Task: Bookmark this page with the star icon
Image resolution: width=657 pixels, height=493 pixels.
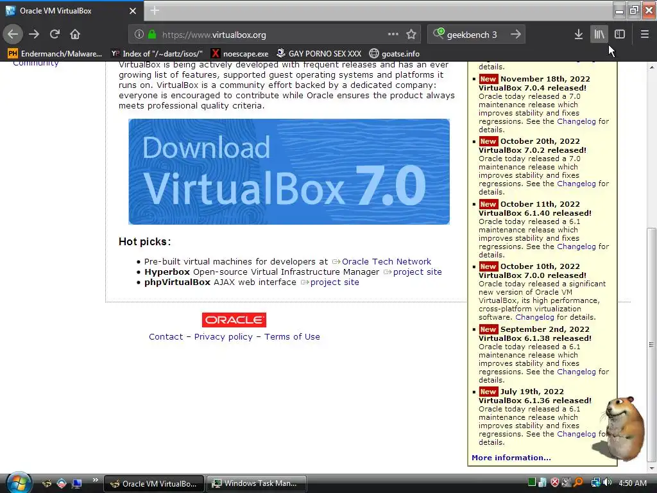Action: tap(411, 35)
